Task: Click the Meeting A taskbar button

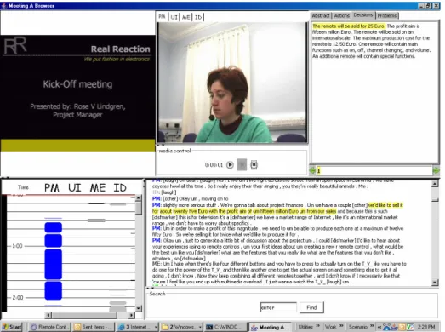Action: point(271,327)
